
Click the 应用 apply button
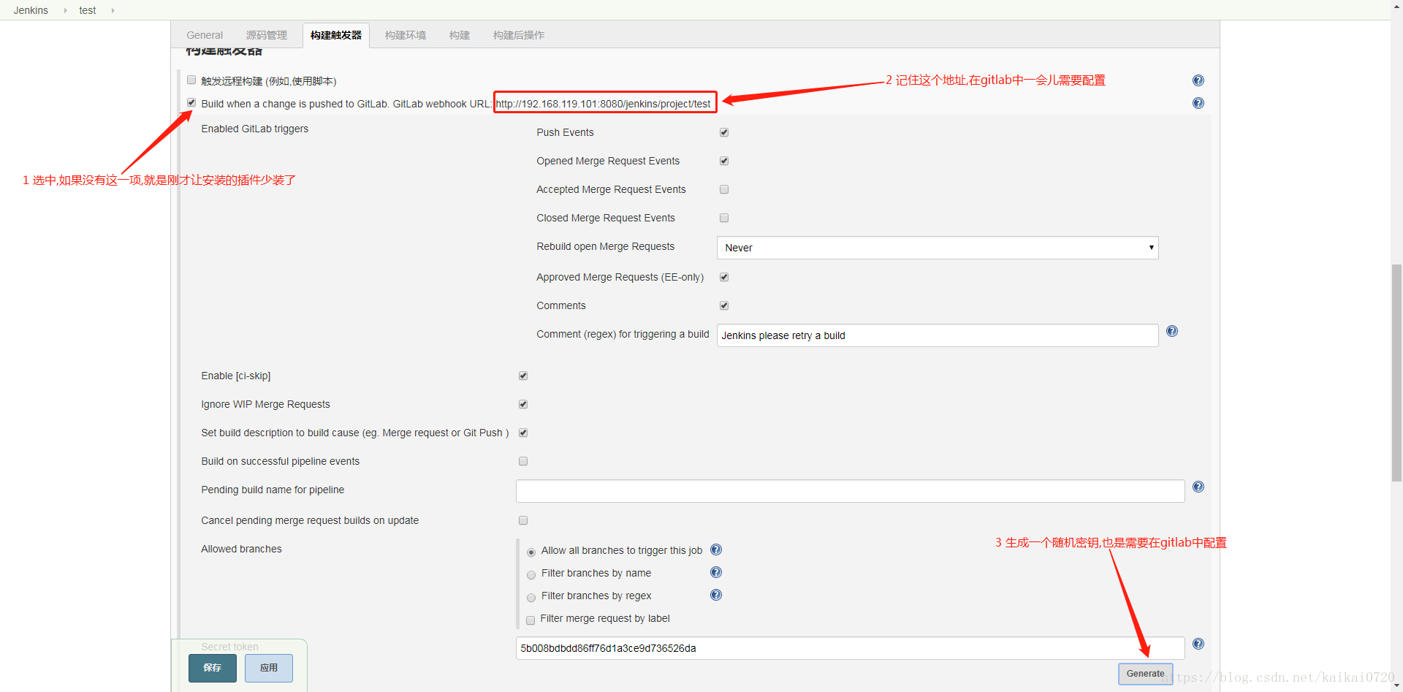pyautogui.click(x=269, y=668)
